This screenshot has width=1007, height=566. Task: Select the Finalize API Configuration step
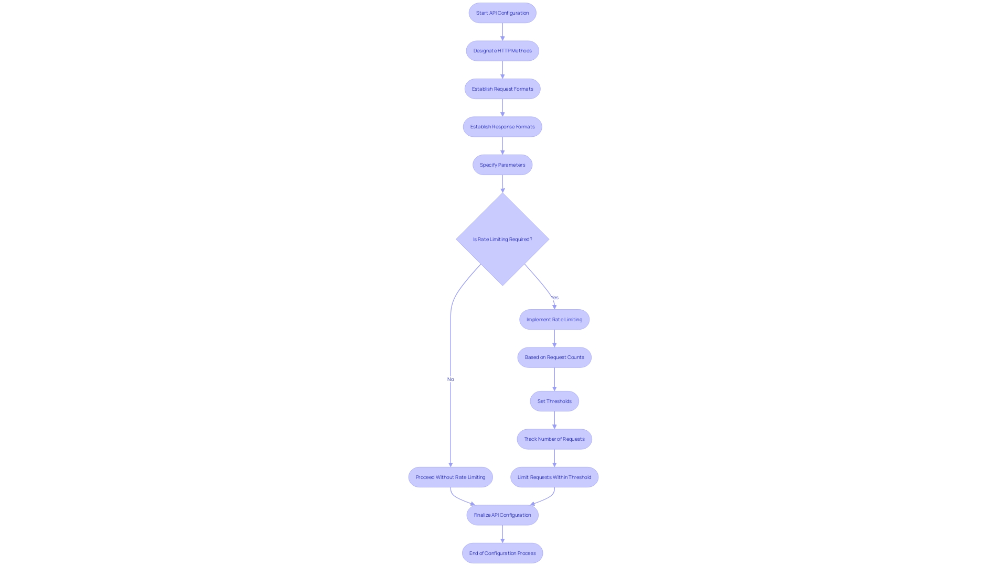point(502,515)
